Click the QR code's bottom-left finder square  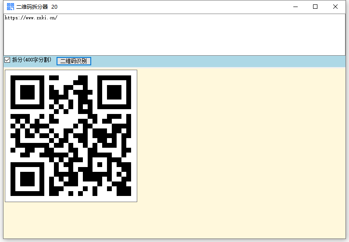tap(27, 179)
